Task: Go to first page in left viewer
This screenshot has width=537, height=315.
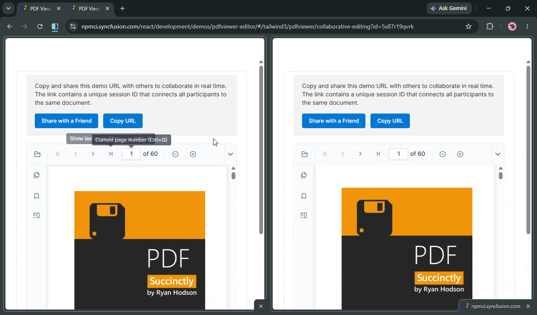Action: [x=58, y=154]
